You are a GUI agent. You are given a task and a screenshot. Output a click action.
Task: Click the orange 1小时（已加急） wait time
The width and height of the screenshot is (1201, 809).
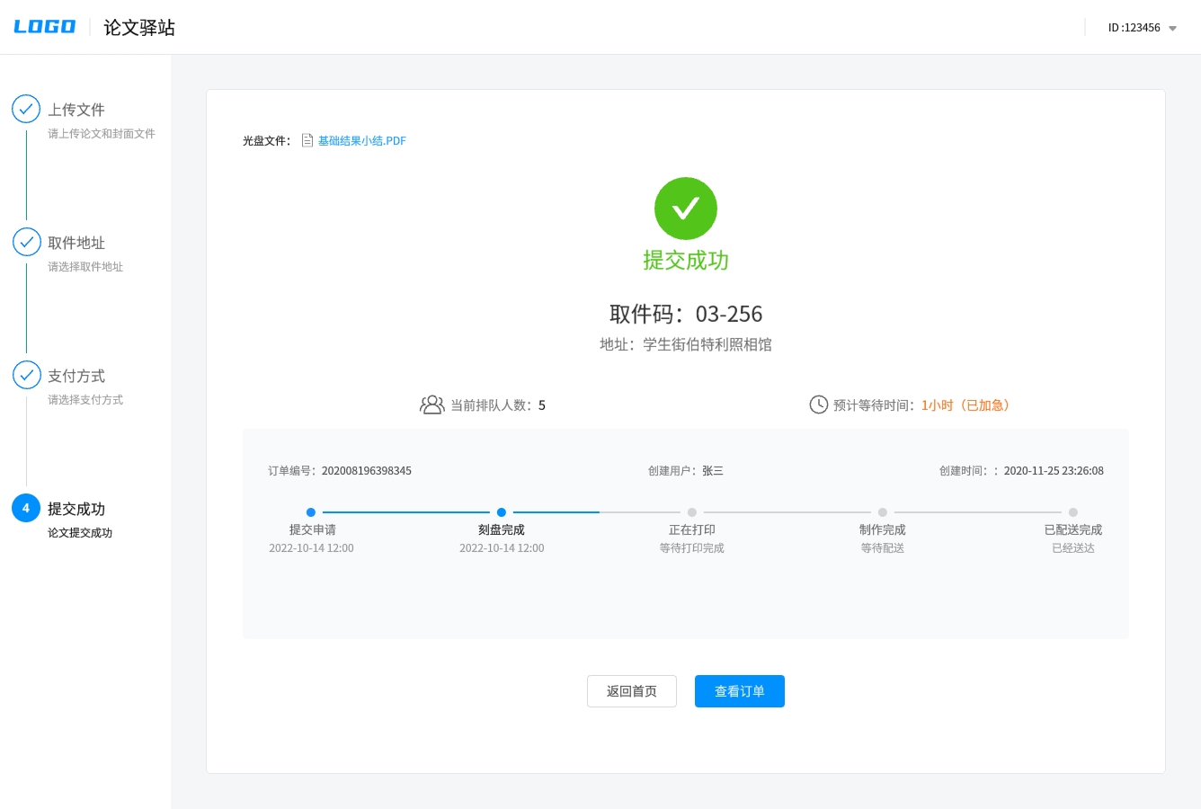point(968,405)
